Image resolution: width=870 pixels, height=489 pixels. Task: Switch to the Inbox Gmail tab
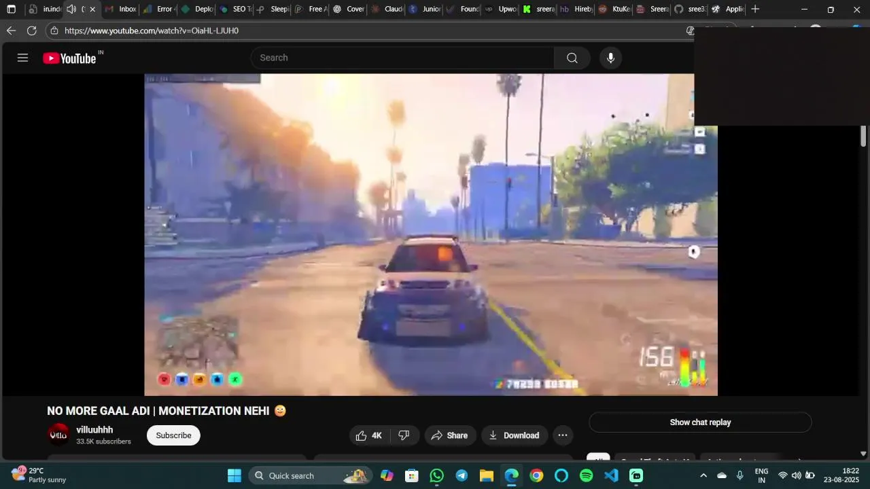tap(120, 9)
